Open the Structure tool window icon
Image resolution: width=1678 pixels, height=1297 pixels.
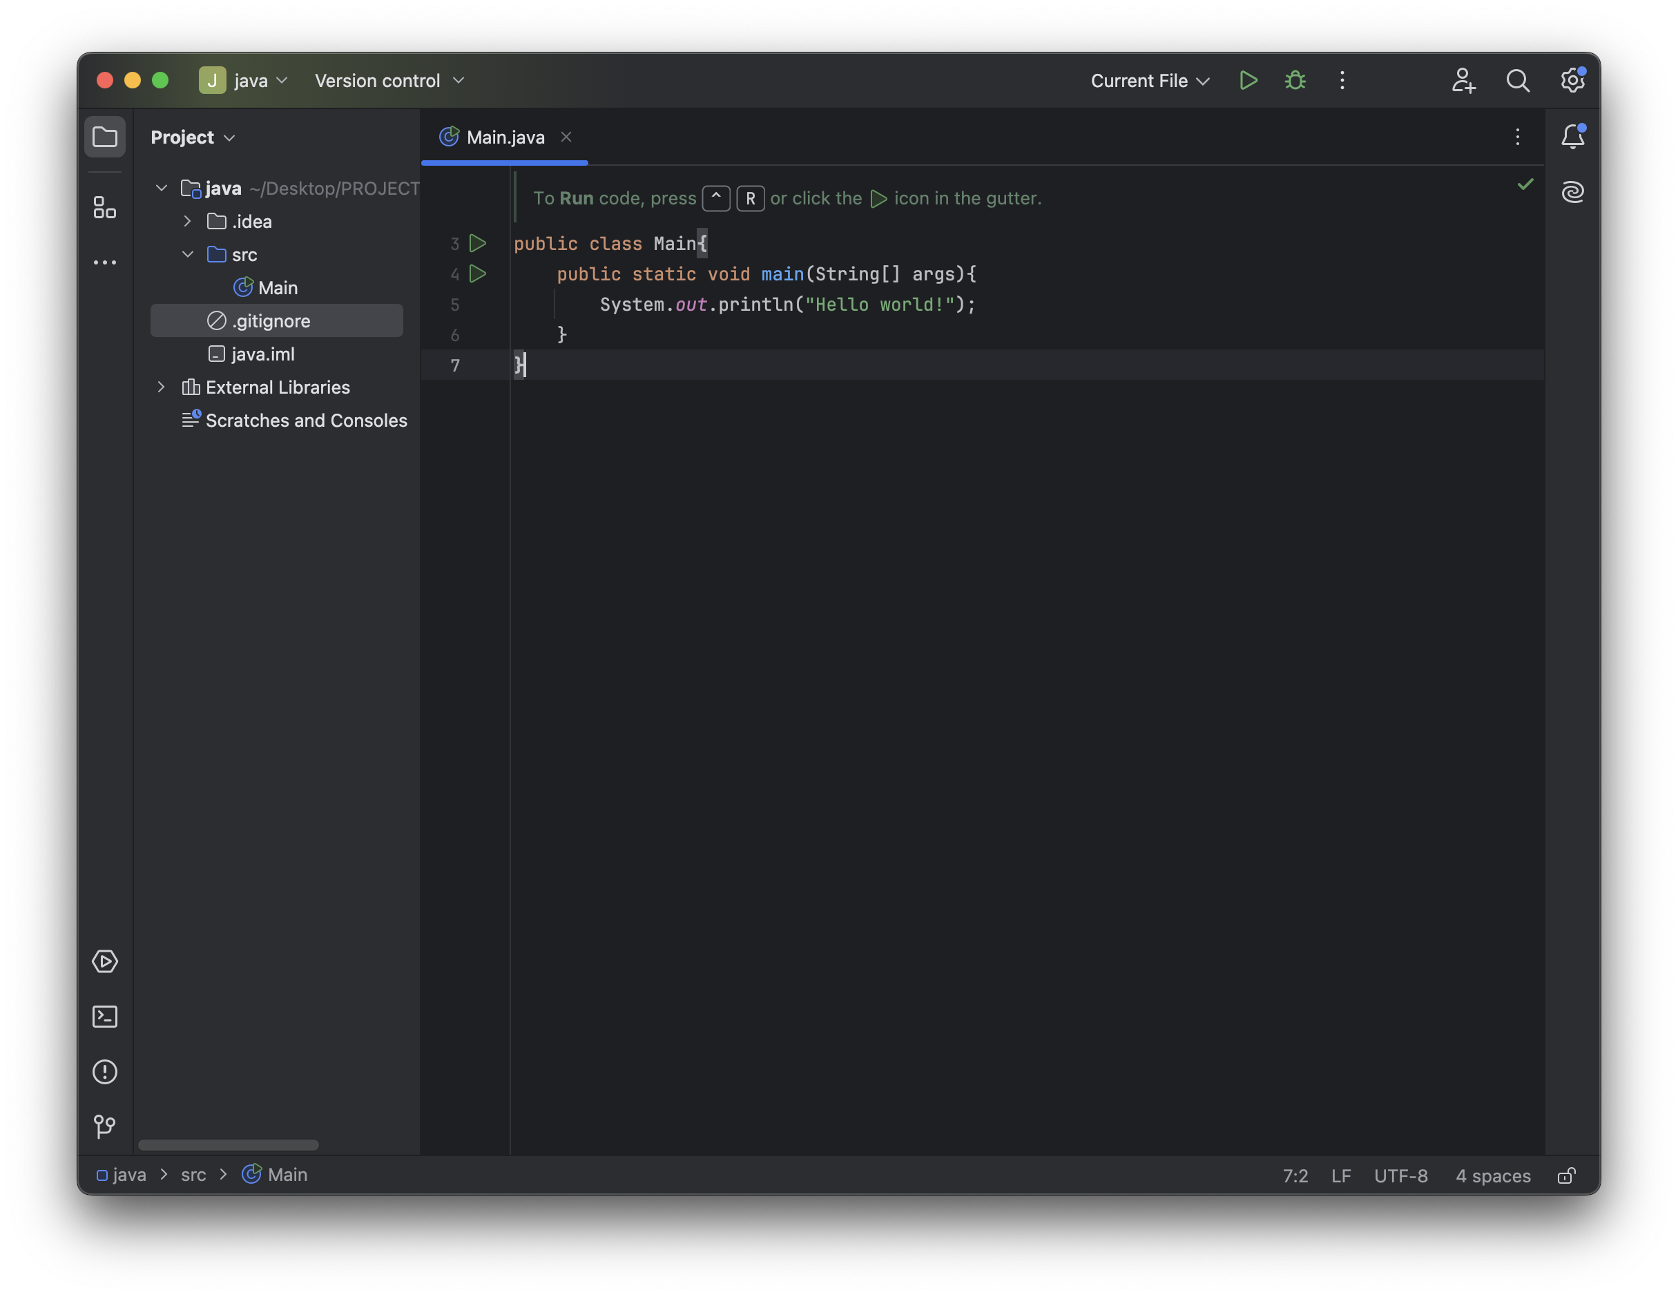point(104,207)
